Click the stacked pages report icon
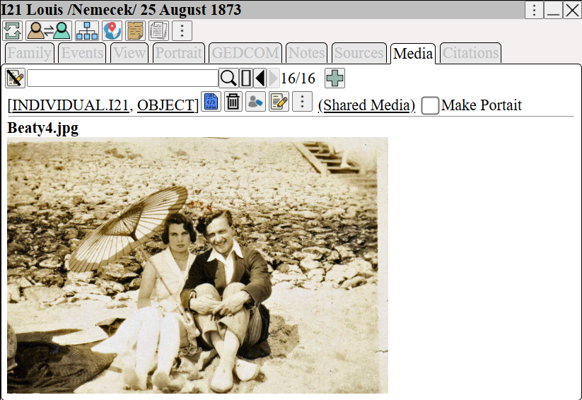The height and width of the screenshot is (400, 582). (x=159, y=30)
